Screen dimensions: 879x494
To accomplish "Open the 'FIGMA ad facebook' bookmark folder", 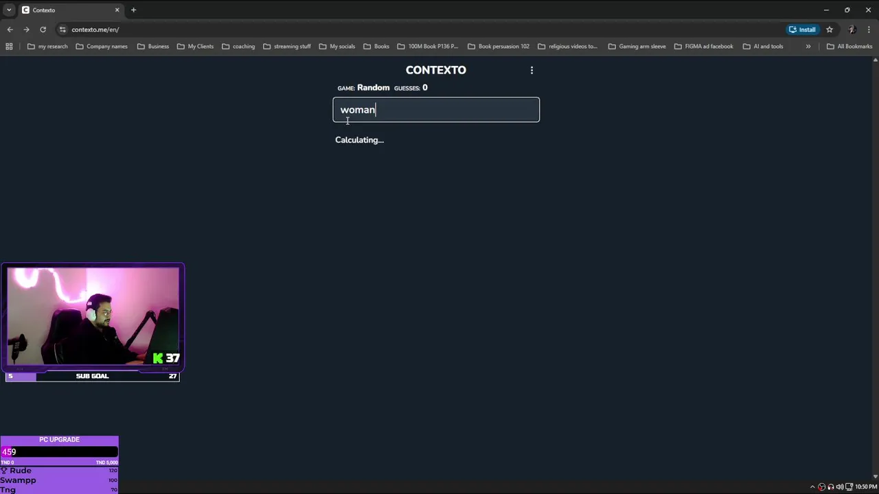I will (704, 46).
